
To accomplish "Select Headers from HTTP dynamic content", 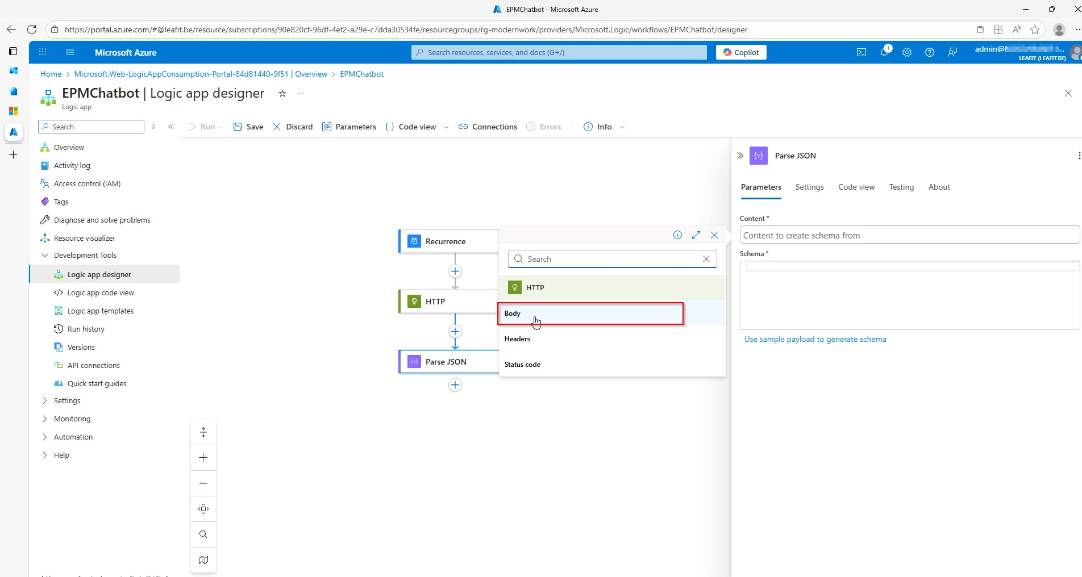I will click(612, 339).
